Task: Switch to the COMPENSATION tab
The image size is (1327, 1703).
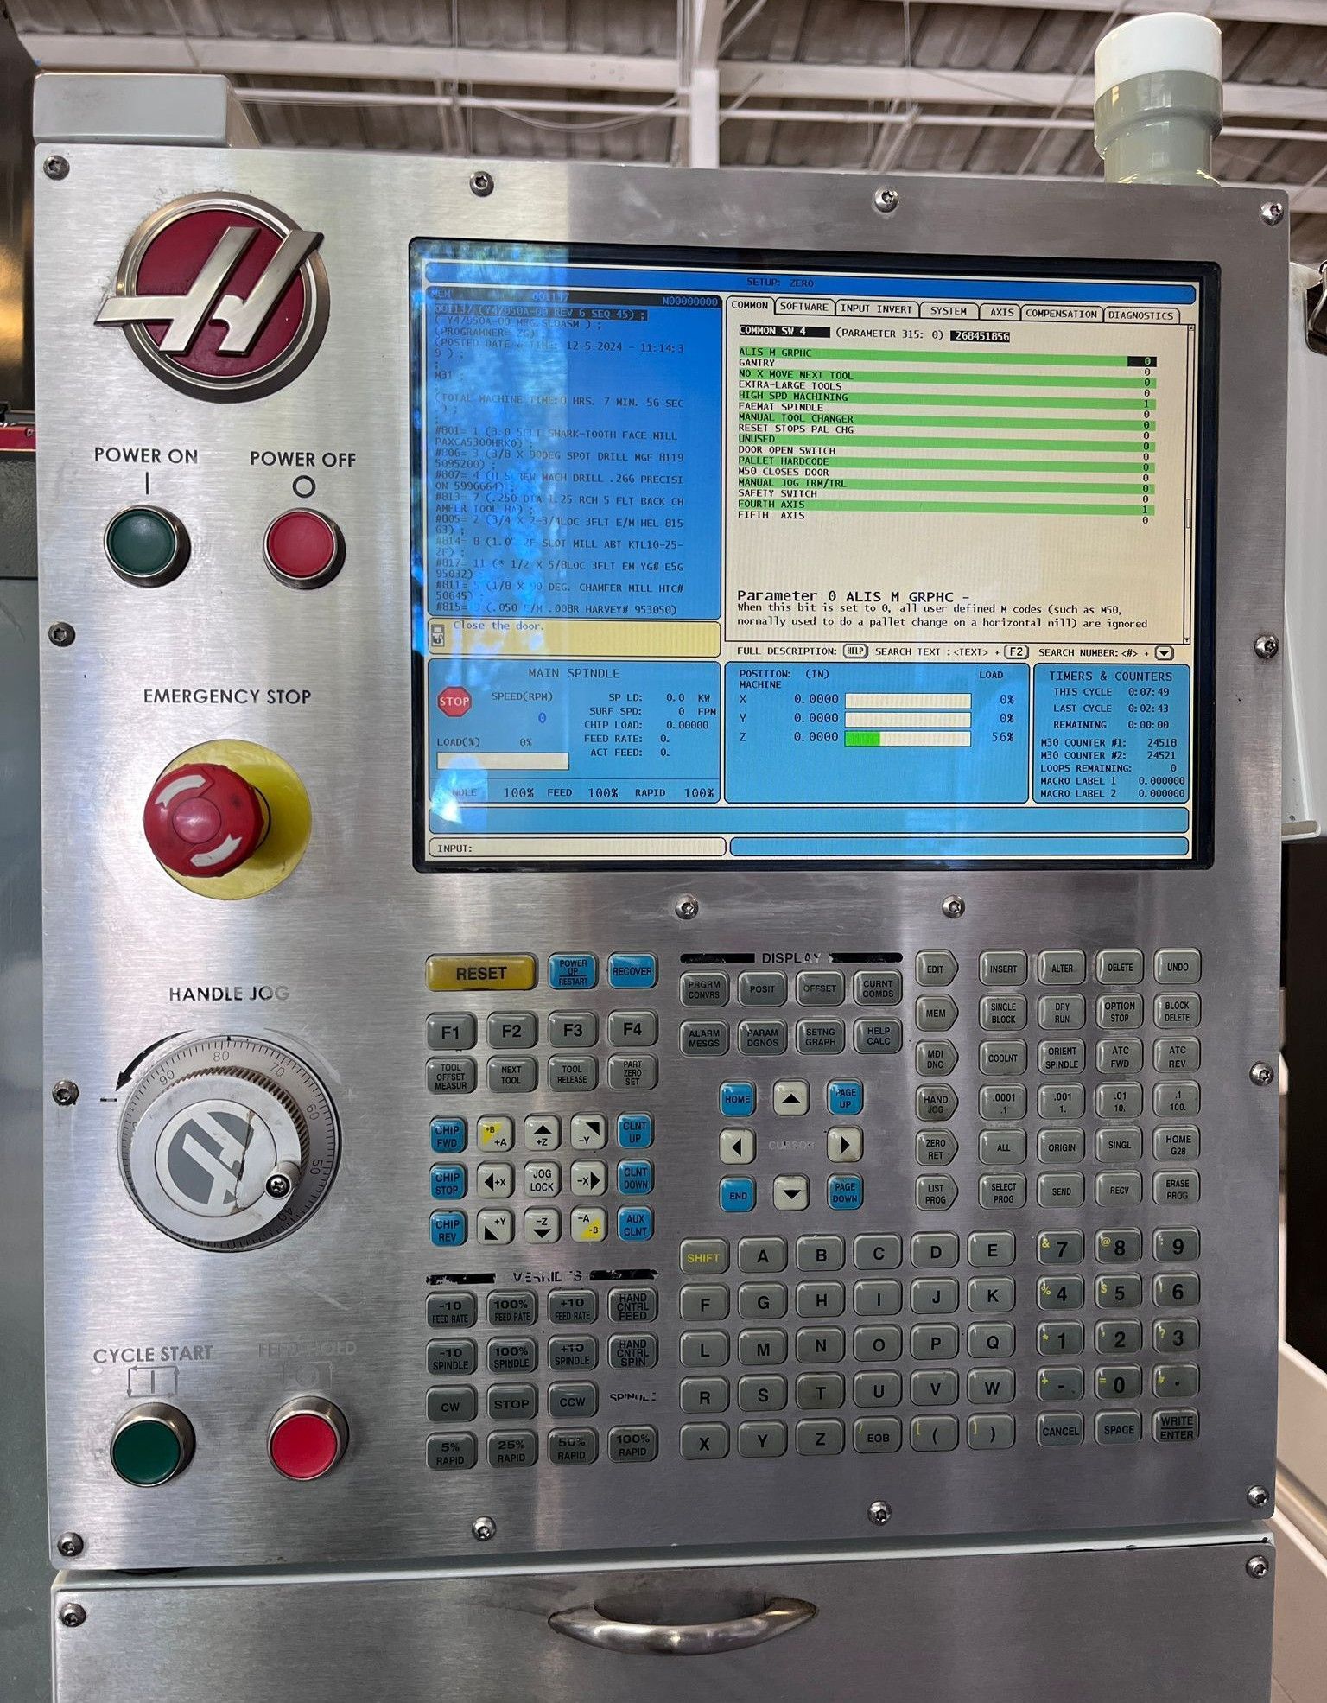Action: pyautogui.click(x=1062, y=314)
